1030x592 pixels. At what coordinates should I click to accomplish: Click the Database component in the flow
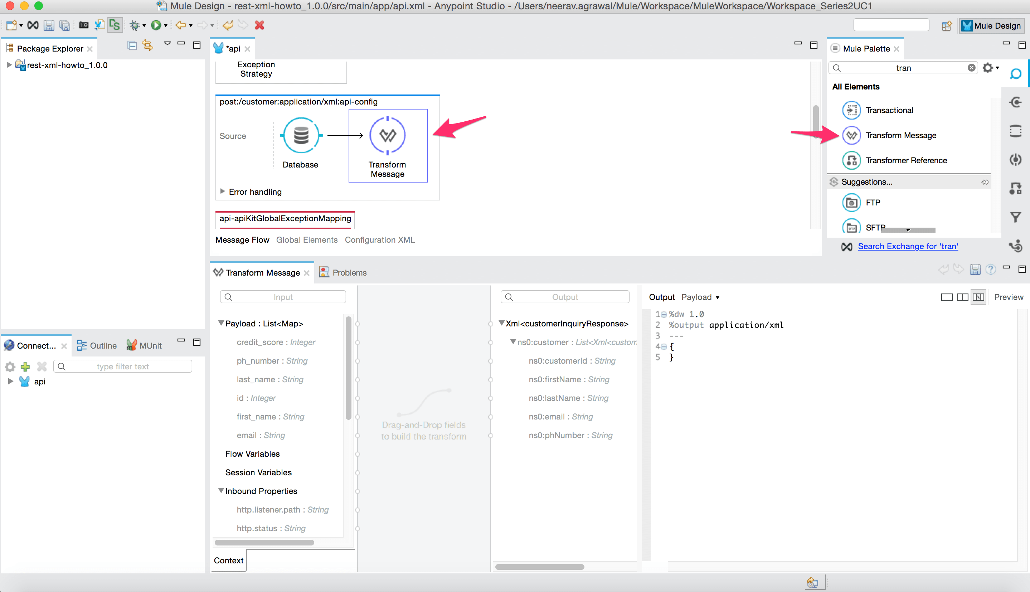pos(300,135)
